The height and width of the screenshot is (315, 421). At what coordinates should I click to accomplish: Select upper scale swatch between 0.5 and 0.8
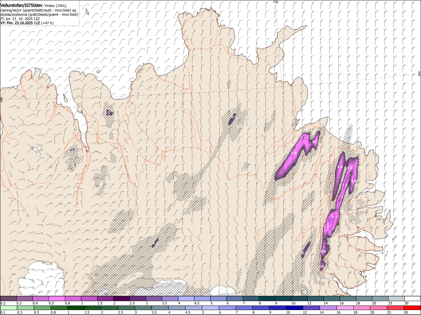(57, 299)
